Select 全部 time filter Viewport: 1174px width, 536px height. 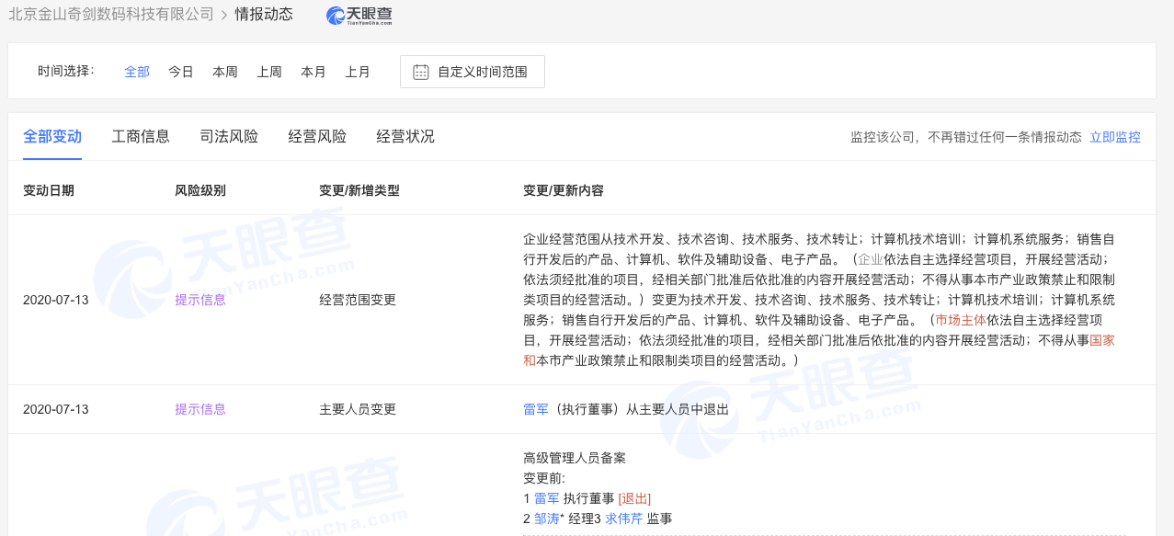137,72
